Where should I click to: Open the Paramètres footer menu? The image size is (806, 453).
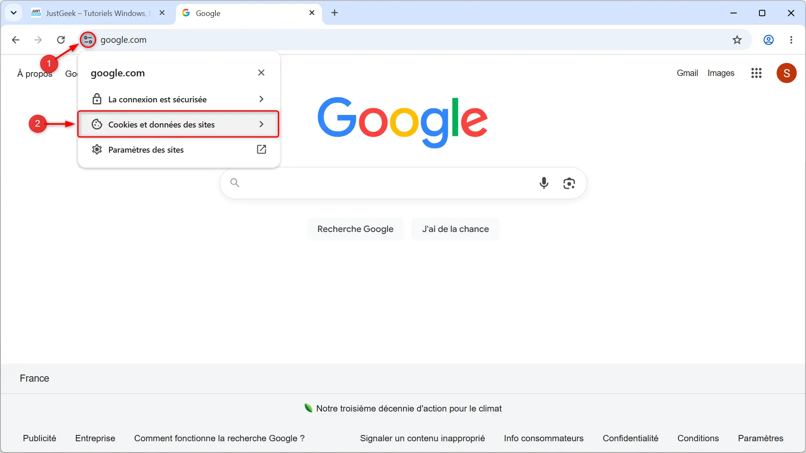click(761, 438)
